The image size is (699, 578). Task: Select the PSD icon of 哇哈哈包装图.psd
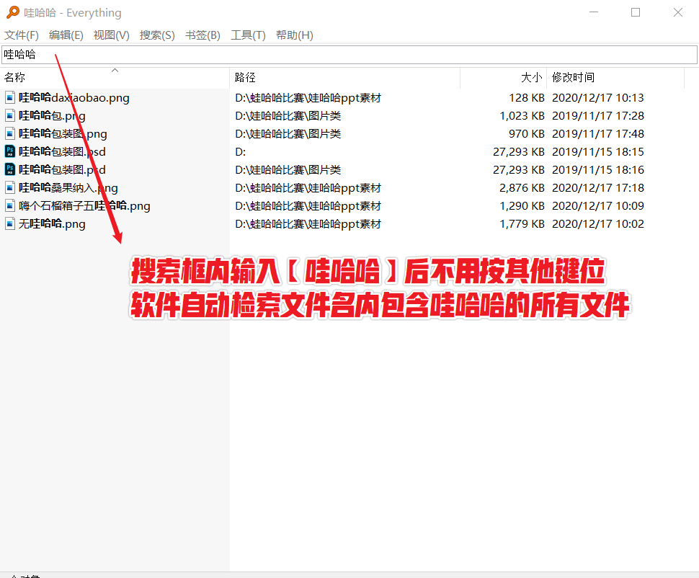pos(9,151)
